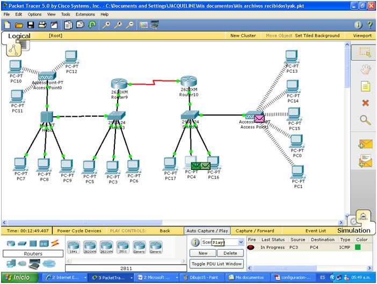Image resolution: width=377 pixels, height=284 pixels.
Task: Click the New file toolbar icon
Action: (x=8, y=25)
